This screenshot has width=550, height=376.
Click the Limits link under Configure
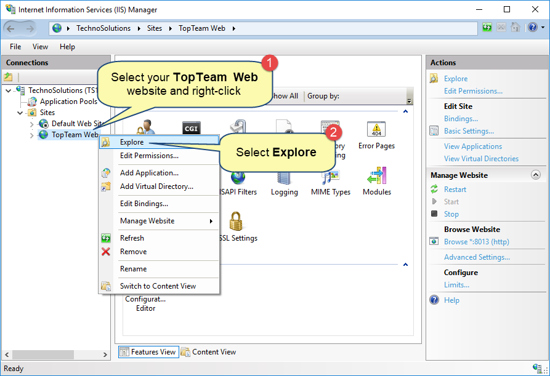(457, 285)
